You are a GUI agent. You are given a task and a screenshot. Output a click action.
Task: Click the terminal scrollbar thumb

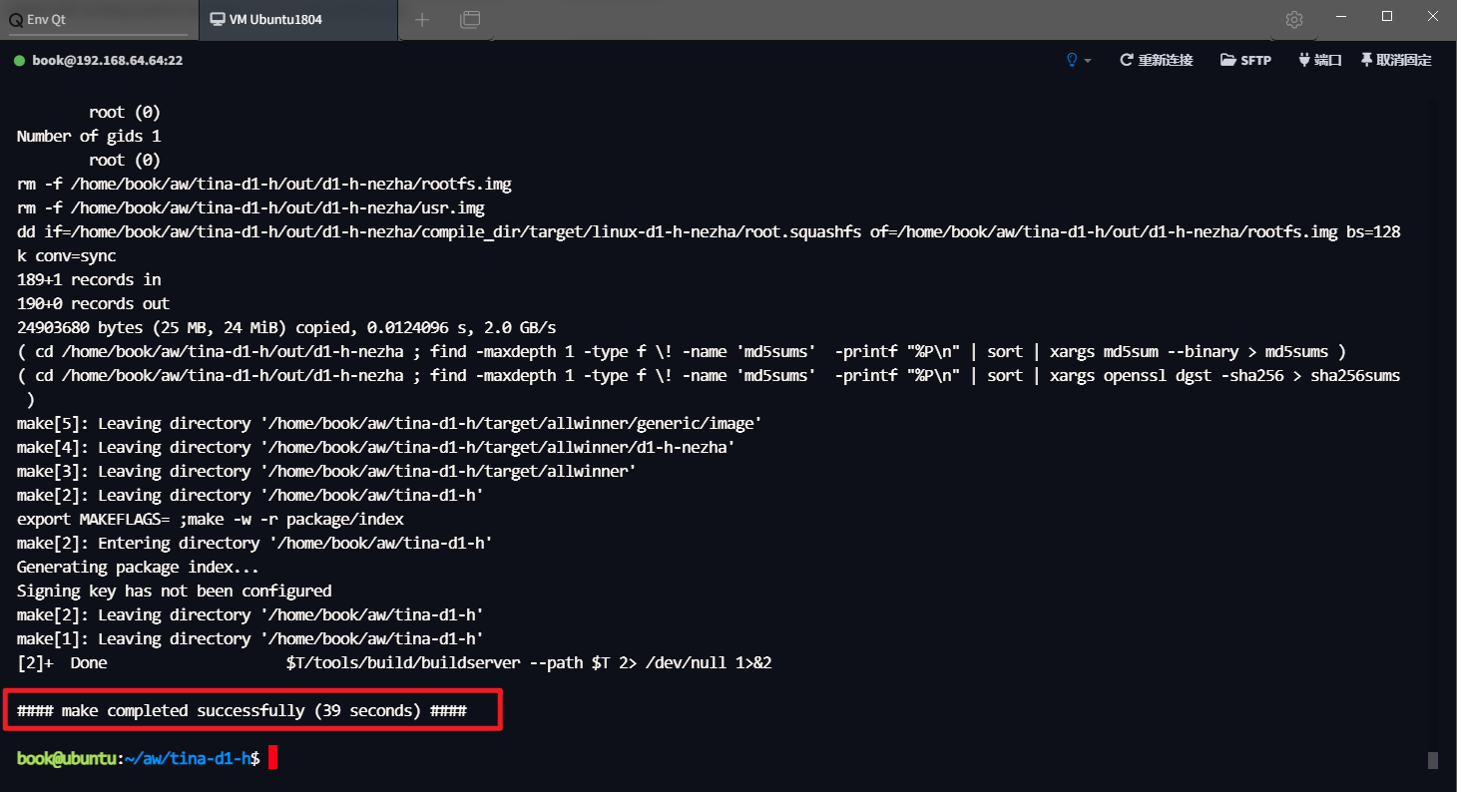pyautogui.click(x=1433, y=760)
